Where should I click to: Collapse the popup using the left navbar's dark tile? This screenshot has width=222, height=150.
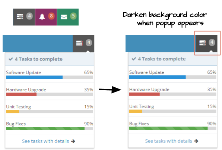click(x=83, y=44)
